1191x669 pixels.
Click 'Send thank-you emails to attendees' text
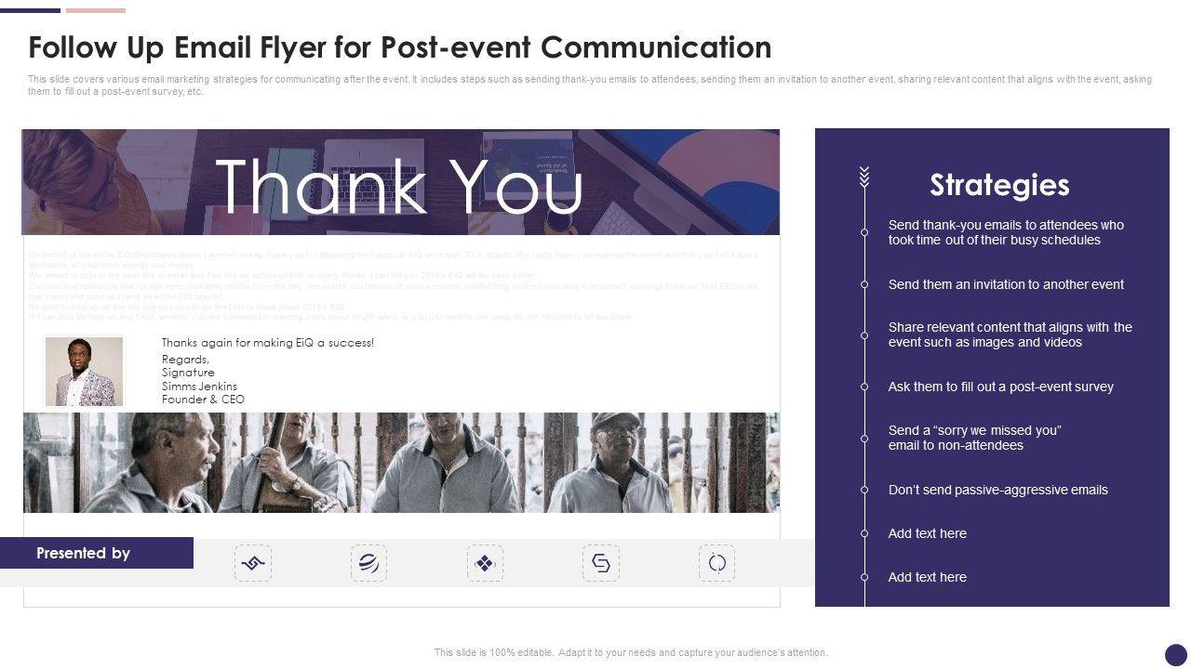(x=1006, y=232)
